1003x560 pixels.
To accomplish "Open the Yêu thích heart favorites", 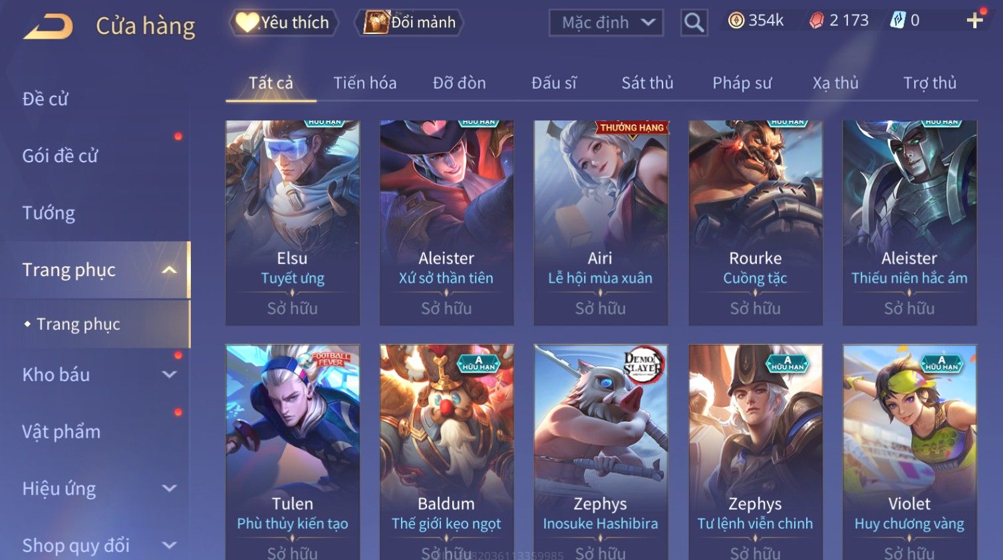I will pyautogui.click(x=284, y=23).
